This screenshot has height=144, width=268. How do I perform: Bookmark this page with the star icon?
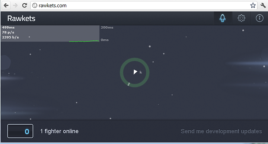pyautogui.click(x=253, y=6)
